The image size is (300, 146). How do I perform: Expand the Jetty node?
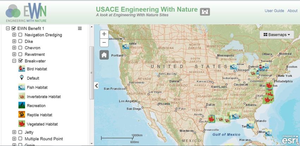pos(14,132)
